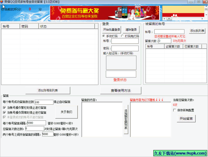Maximize the window
The width and height of the screenshot is (208, 157).
pos(199,2)
